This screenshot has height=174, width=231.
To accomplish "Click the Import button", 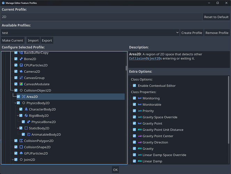I will [33, 40].
